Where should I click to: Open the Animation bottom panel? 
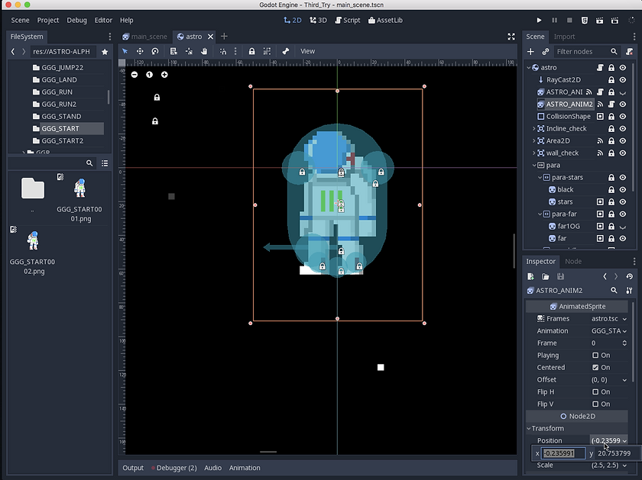pos(245,468)
